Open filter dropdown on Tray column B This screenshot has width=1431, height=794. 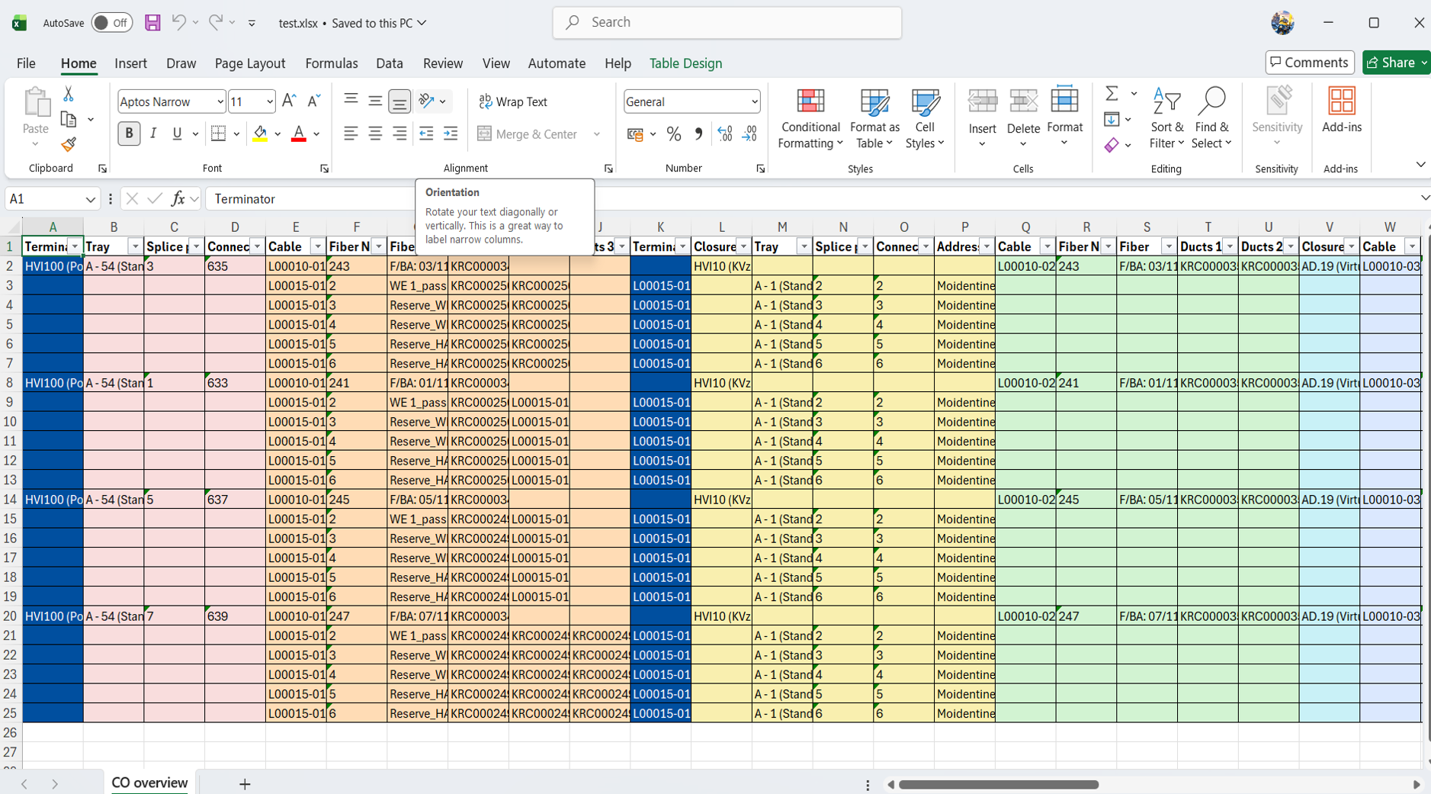(x=135, y=246)
